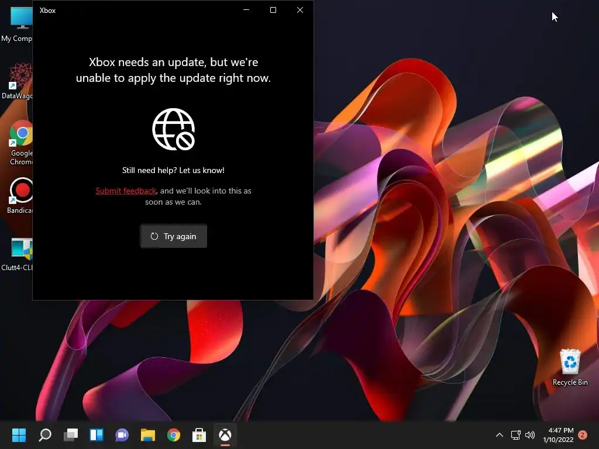Click the "Still need help? Let us know!" text
Screen dimensions: 599x449
(173, 170)
